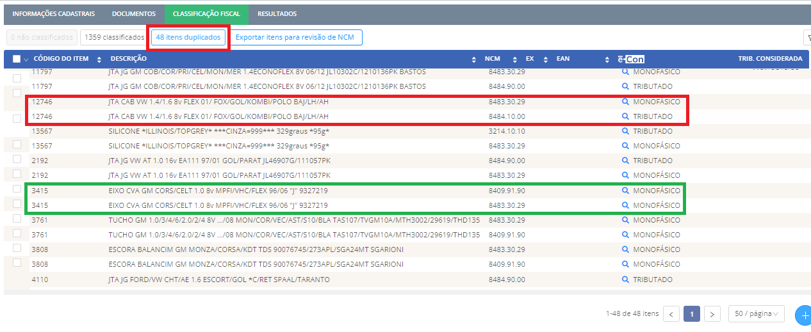Open selection dropdown beside header checkbox
The width and height of the screenshot is (811, 332).
point(26,59)
